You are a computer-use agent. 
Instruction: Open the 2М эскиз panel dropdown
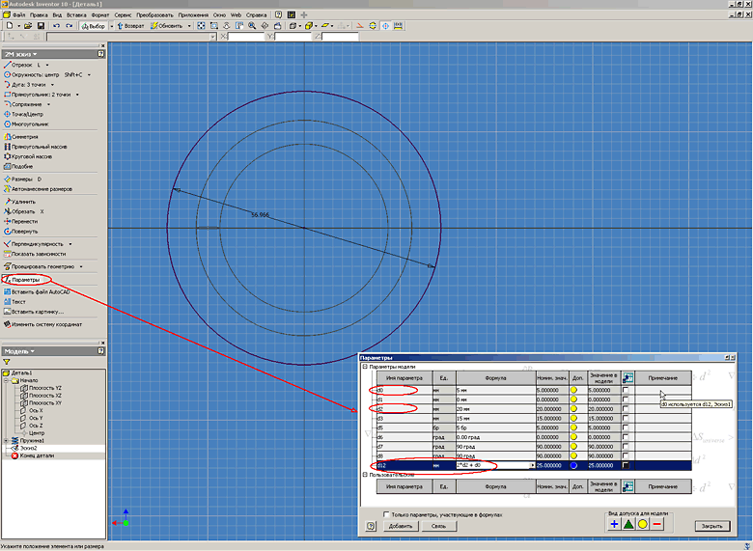(35, 54)
